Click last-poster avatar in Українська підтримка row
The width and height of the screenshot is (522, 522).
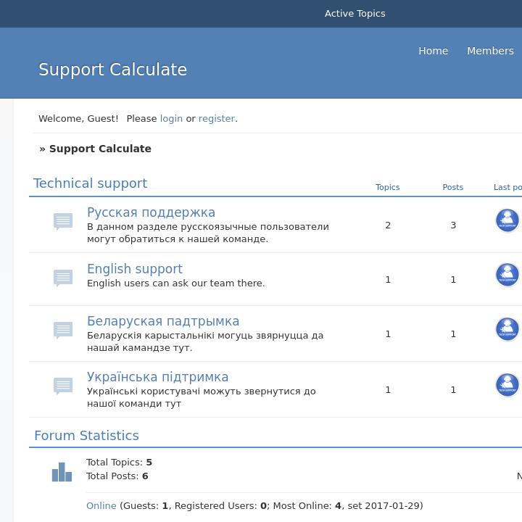tap(507, 385)
